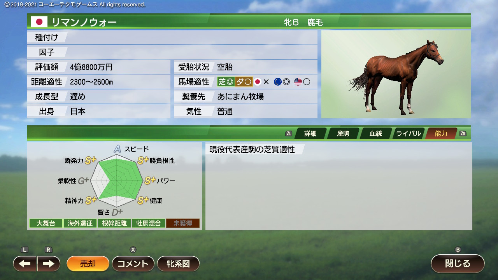Screen dimensions: 498x280
Task: Go to the previous horse with left arrow
Action: [25, 264]
